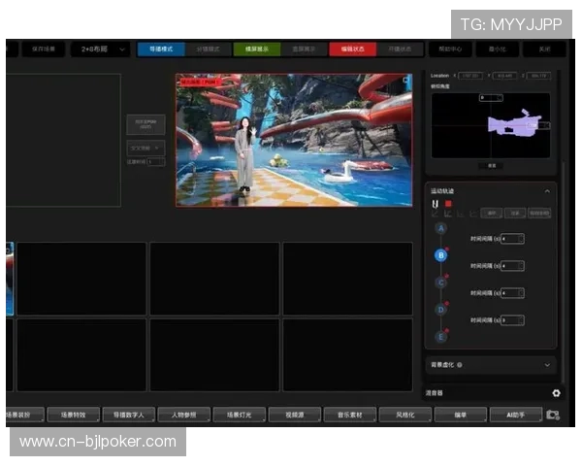This screenshot has height=466, width=582.
Task: Select trajectory point C node
Action: tap(441, 283)
